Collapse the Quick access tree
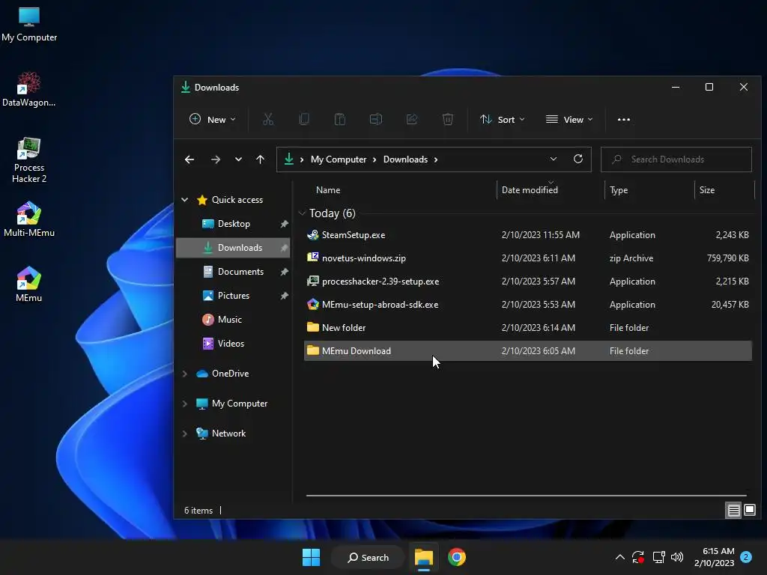Screen dimensions: 767x575 coord(185,199)
